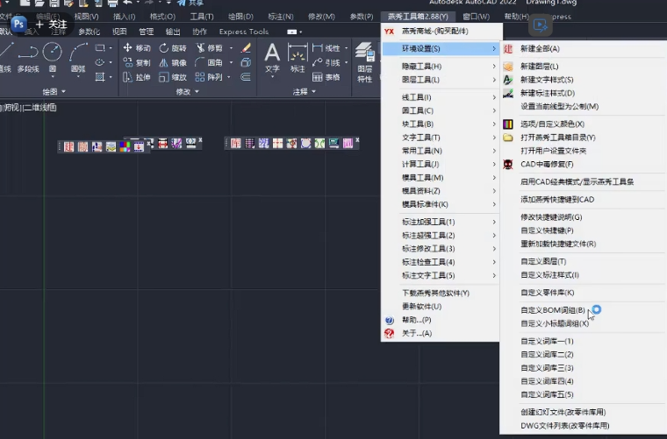Click 更新软件(U) in the menu

[421, 307]
